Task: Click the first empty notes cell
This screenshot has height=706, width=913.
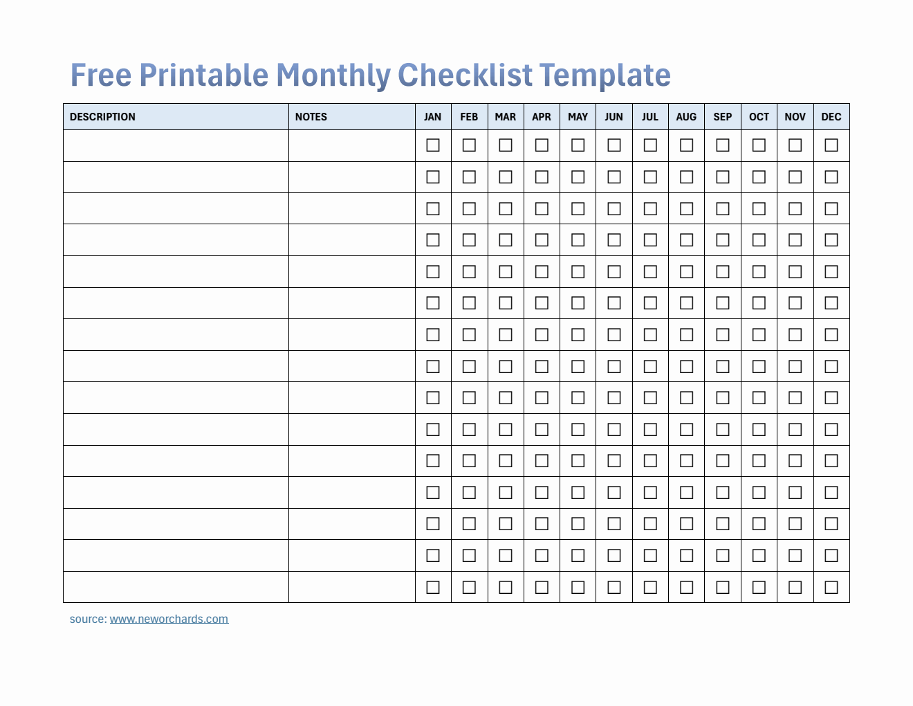Action: point(351,146)
